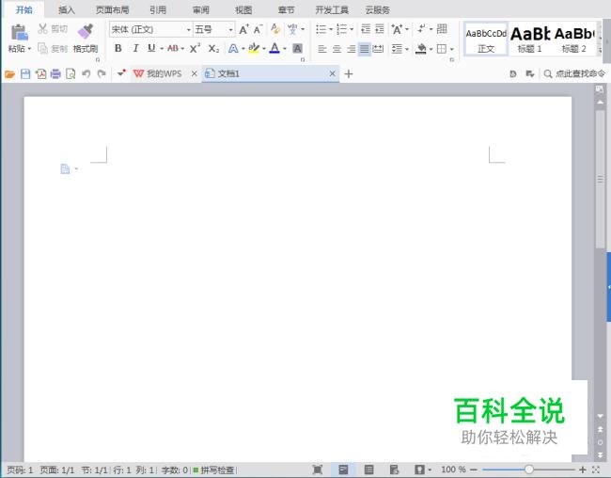Toggle bold formatting
This screenshot has height=478, width=611.
(118, 48)
